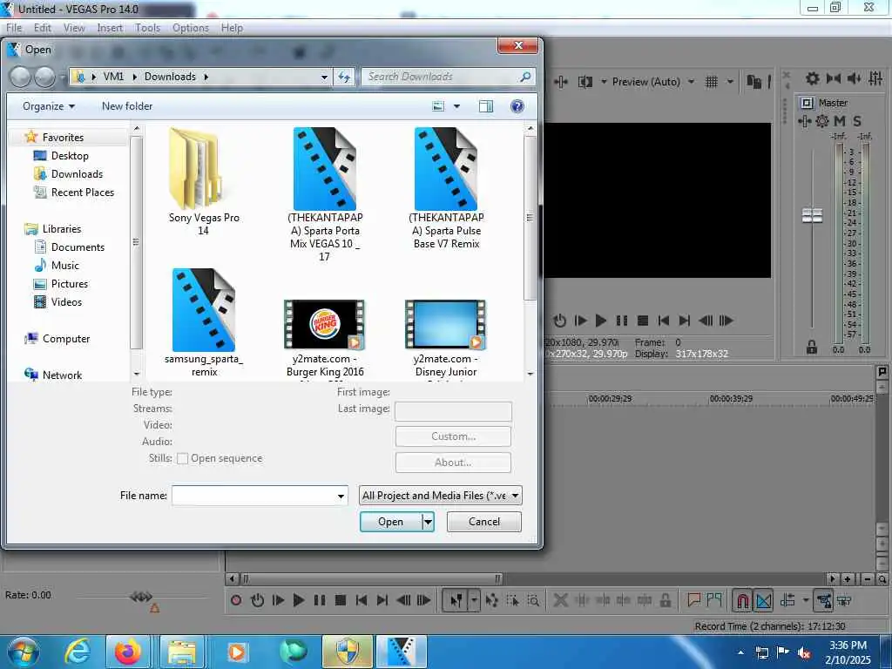892x669 pixels.
Task: Click the refresh button beside the address bar
Action: click(x=344, y=77)
